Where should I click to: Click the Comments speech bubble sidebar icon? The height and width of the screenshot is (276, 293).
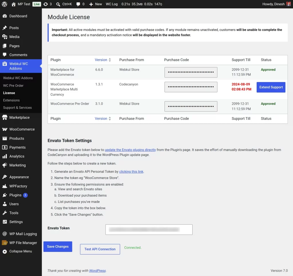point(5,55)
